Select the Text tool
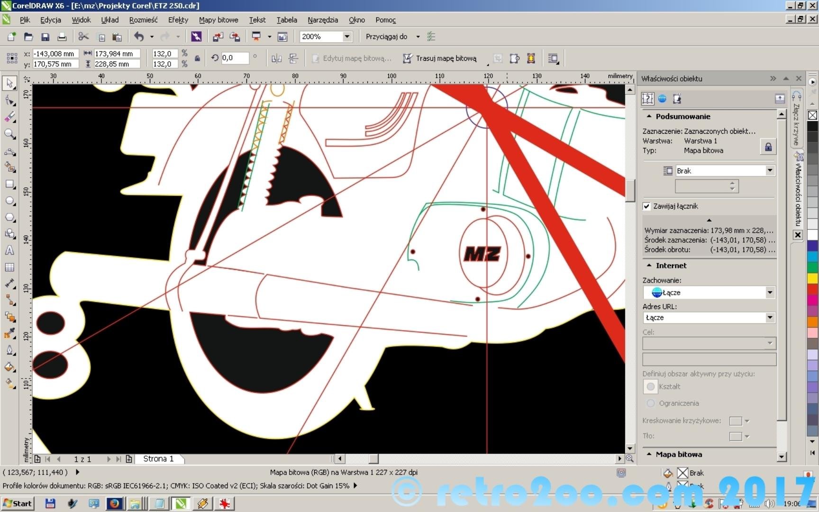819x512 pixels. [x=9, y=250]
